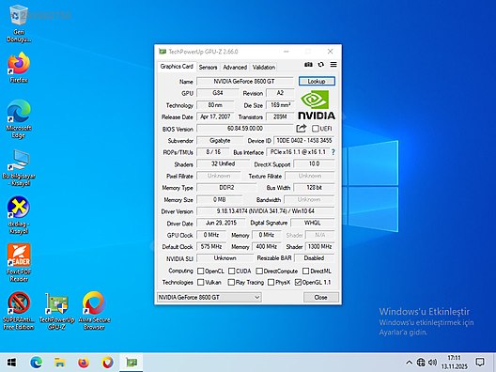
Task: Click the Close button in GPU-Z
Action: coord(320,298)
